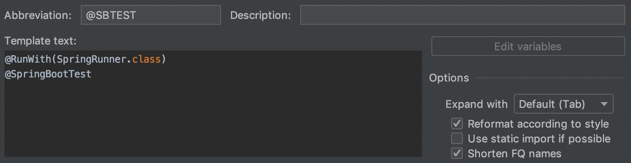
Task: Click the empty area of the template editor
Action: 213,119
